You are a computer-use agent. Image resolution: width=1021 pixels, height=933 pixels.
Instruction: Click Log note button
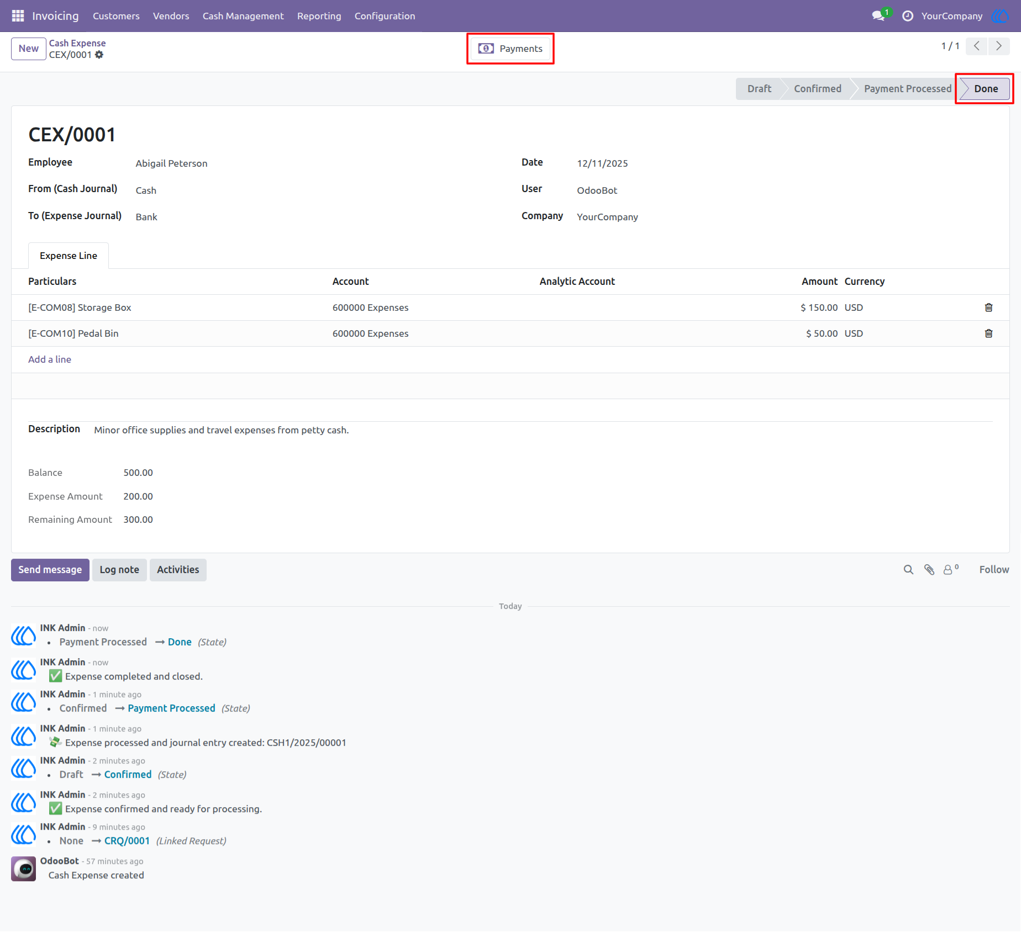click(x=119, y=570)
